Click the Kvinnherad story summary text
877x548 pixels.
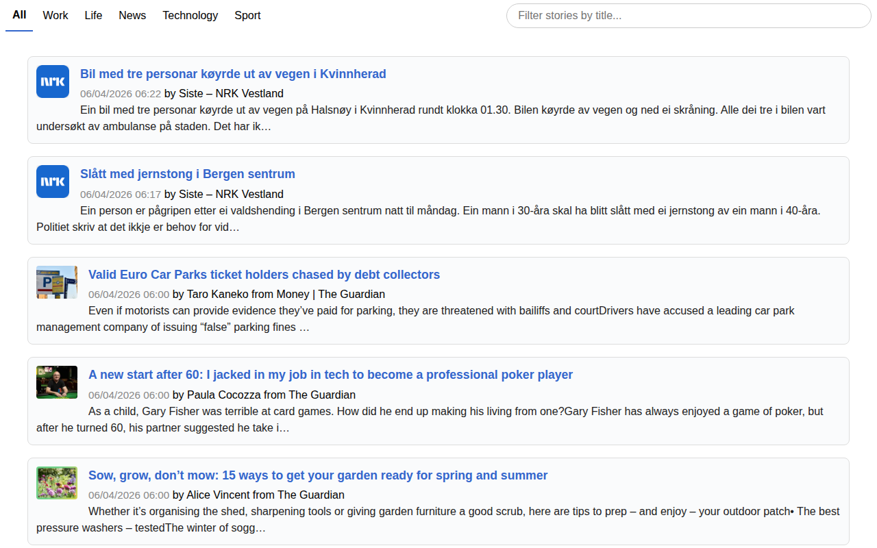(x=438, y=119)
